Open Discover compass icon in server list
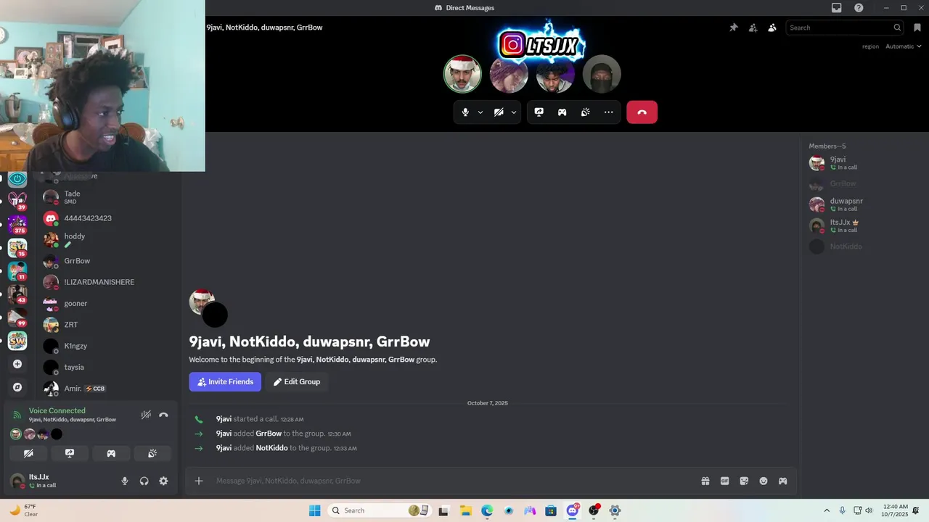This screenshot has width=929, height=522. [x=17, y=387]
